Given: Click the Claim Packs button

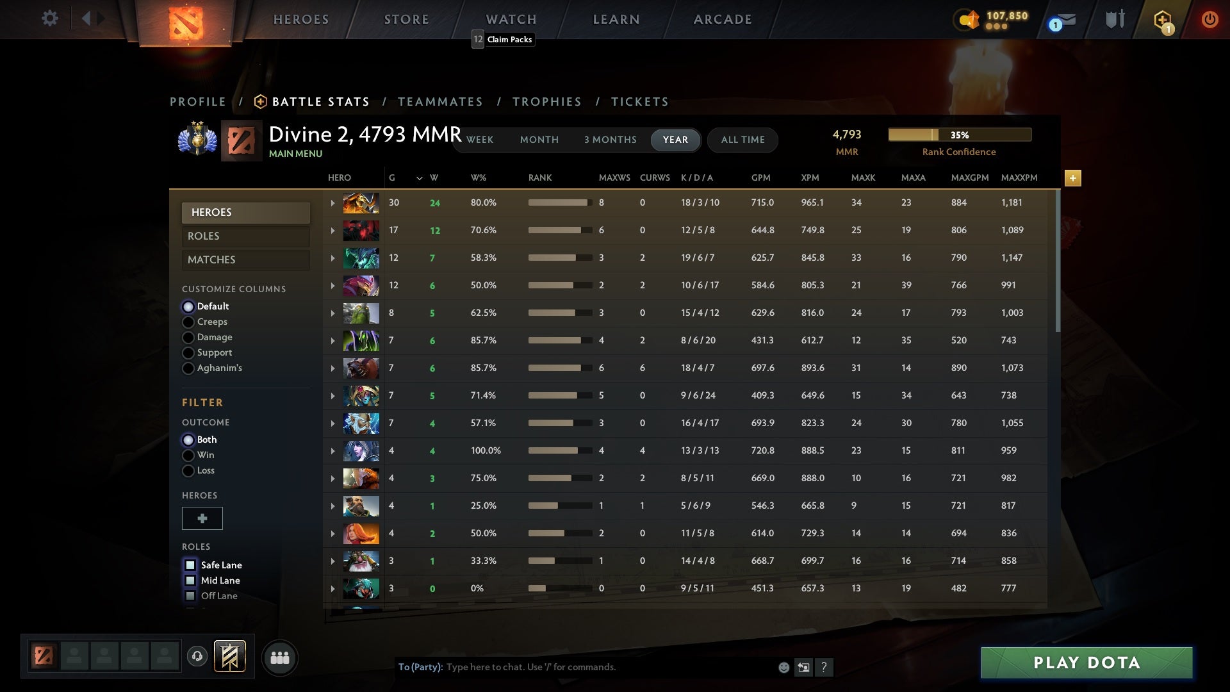Looking at the screenshot, I should pyautogui.click(x=509, y=40).
